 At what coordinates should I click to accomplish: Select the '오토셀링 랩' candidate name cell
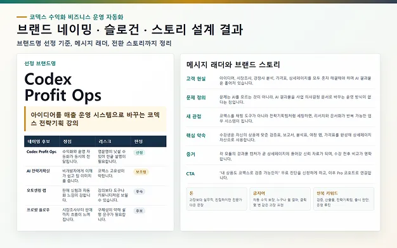point(36,190)
